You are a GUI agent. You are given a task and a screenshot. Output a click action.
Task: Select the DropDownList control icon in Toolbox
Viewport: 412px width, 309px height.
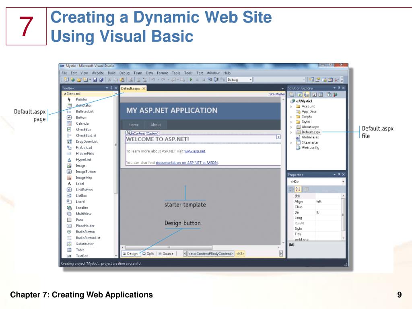point(69,141)
